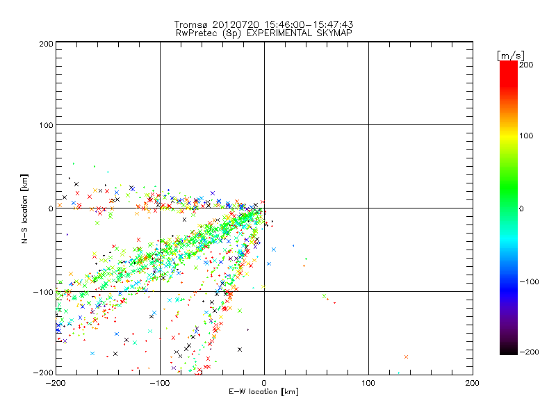556x417 pixels.
Task: Click the x-axis tick label -100
Action: [x=159, y=383]
